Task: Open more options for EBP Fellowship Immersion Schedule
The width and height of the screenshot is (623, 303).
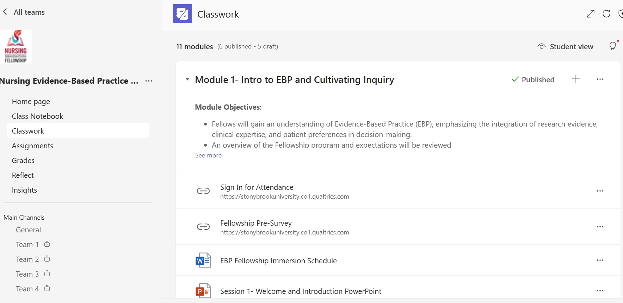Action: tap(600, 260)
